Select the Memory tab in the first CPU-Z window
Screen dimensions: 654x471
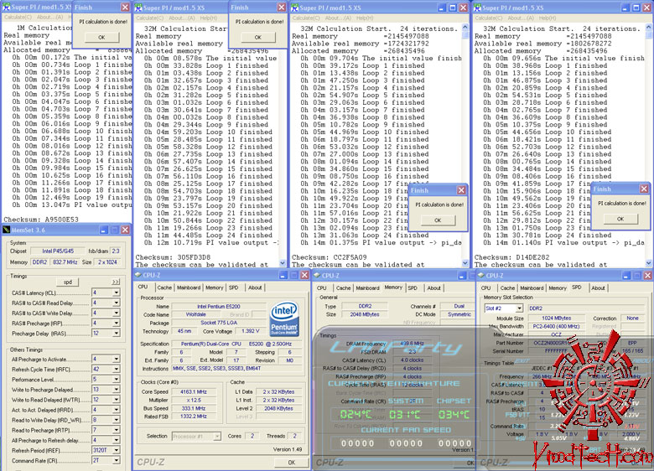pyautogui.click(x=215, y=287)
